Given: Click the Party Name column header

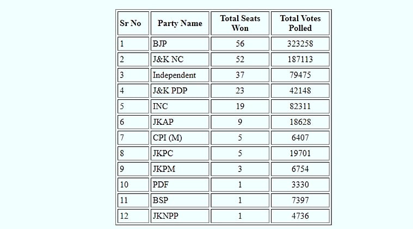Looking at the screenshot, I should [x=180, y=23].
